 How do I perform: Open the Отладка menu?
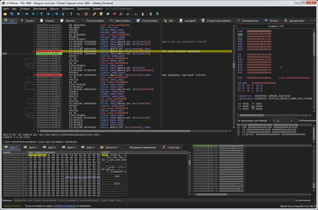(25, 8)
